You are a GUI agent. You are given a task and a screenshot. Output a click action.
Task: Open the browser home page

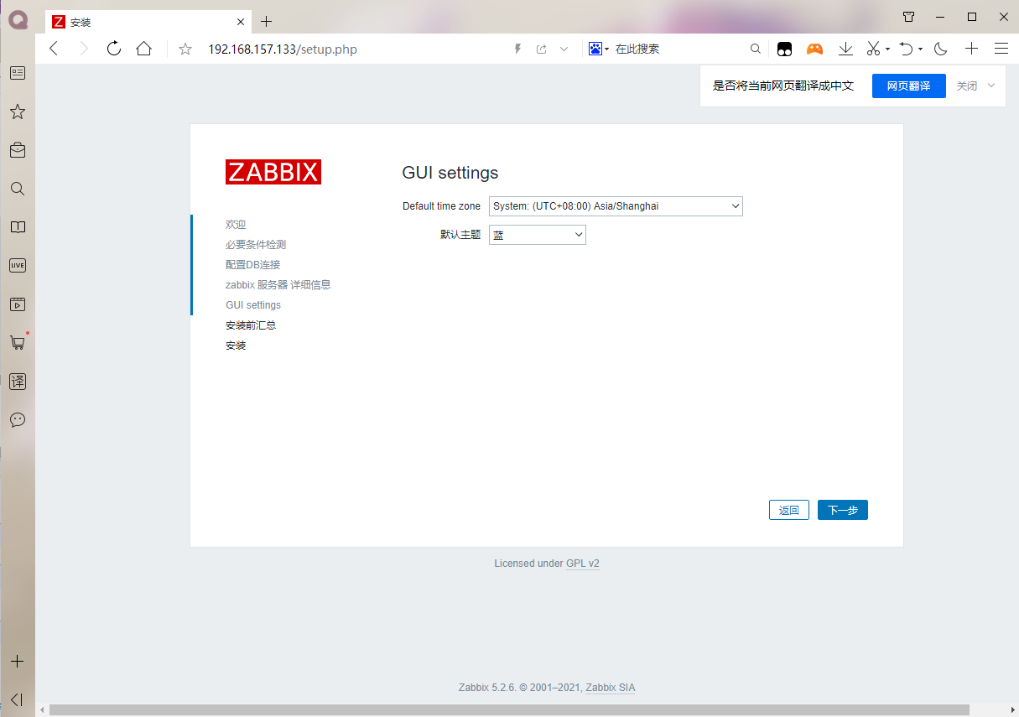144,49
